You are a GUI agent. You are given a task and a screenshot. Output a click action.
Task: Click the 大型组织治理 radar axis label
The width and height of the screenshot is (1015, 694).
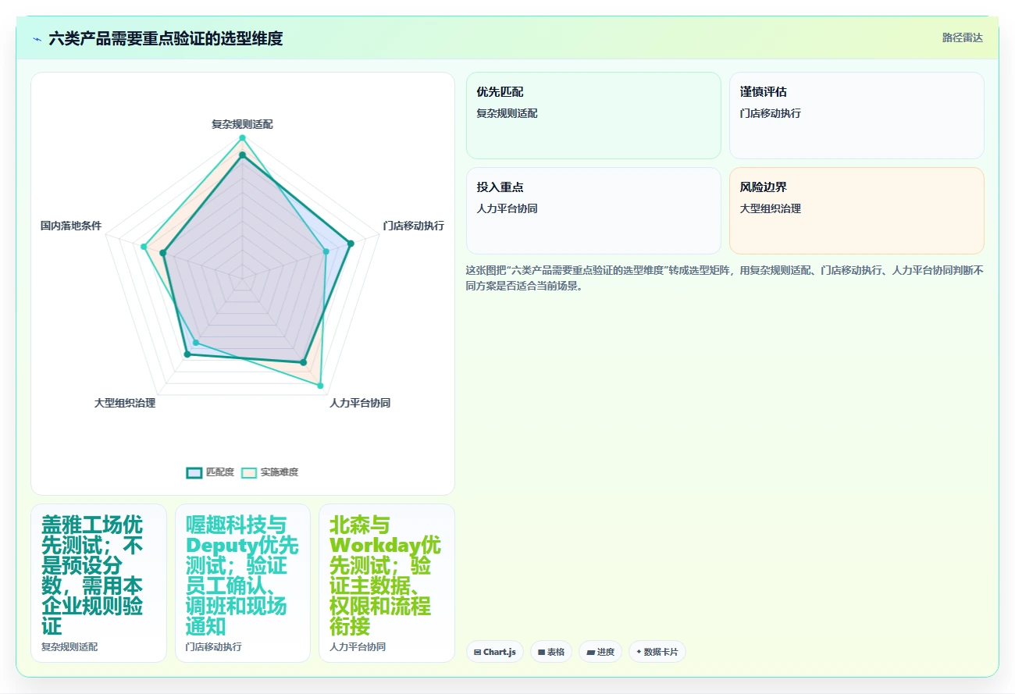[125, 404]
